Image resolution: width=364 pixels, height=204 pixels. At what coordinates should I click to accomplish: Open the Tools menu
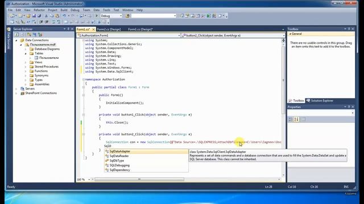tap(106, 10)
